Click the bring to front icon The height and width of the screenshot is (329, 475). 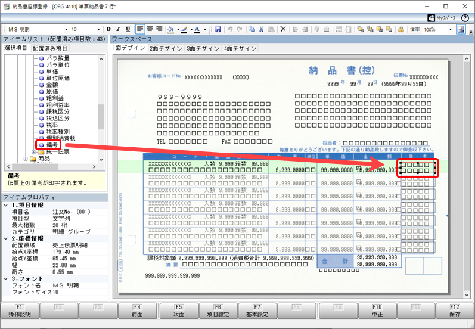pos(361,29)
